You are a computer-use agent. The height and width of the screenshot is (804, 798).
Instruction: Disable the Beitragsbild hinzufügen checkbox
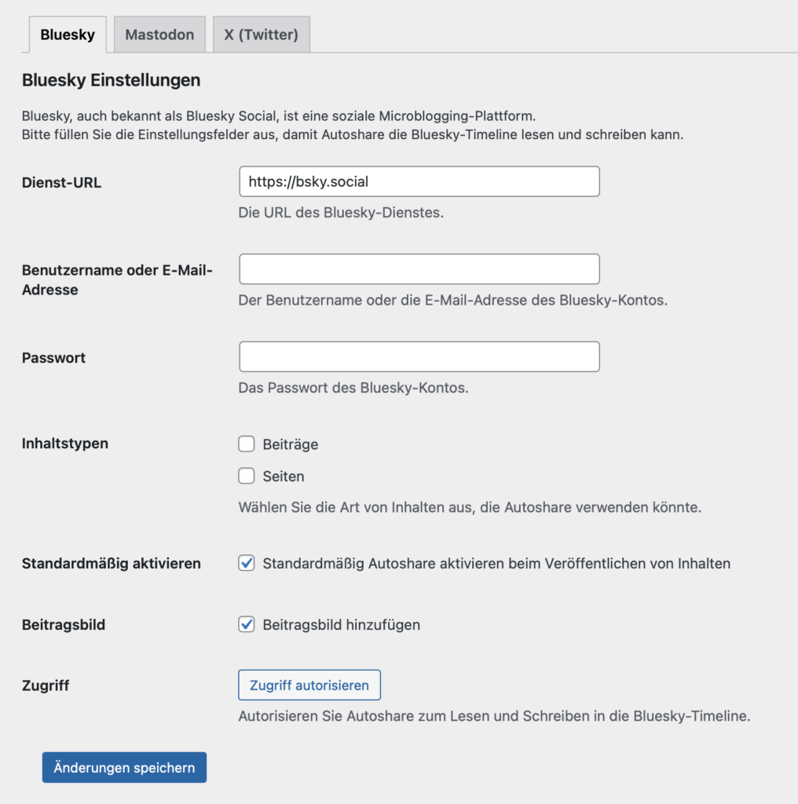247,625
